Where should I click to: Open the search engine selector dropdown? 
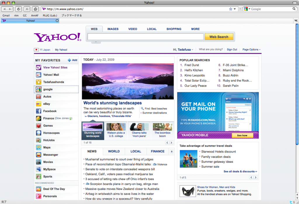click(246, 9)
